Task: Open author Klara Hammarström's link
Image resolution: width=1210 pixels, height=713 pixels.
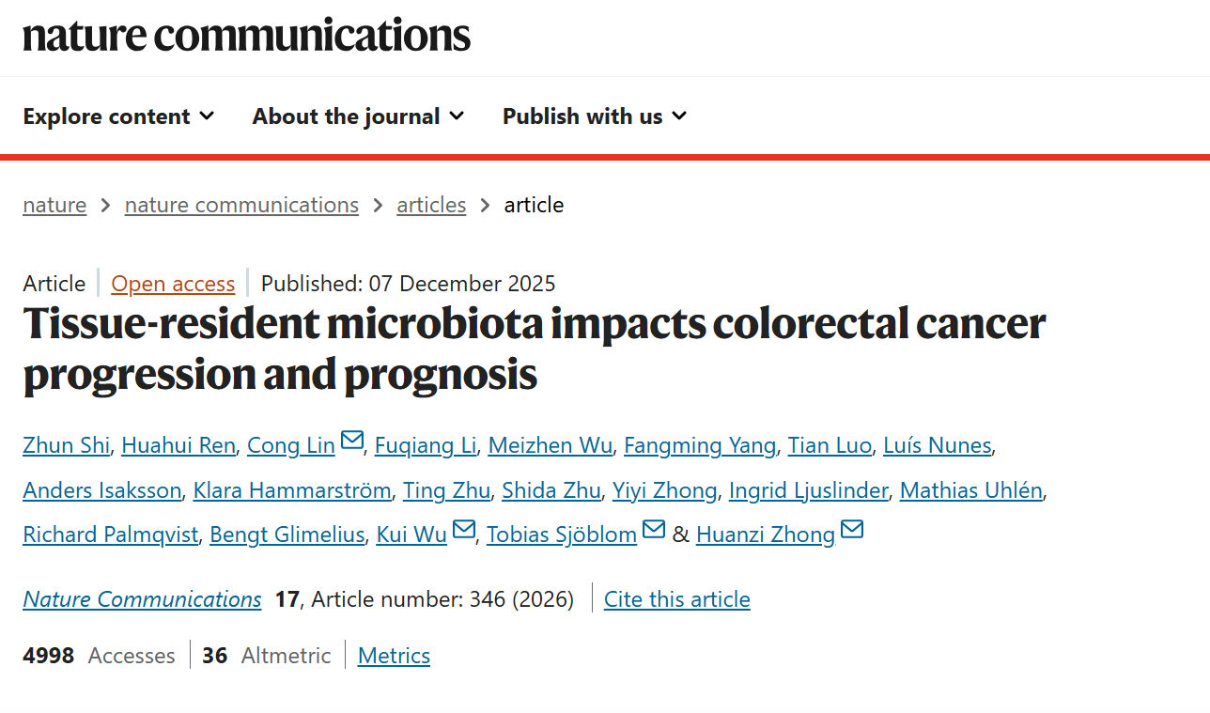Action: [290, 490]
